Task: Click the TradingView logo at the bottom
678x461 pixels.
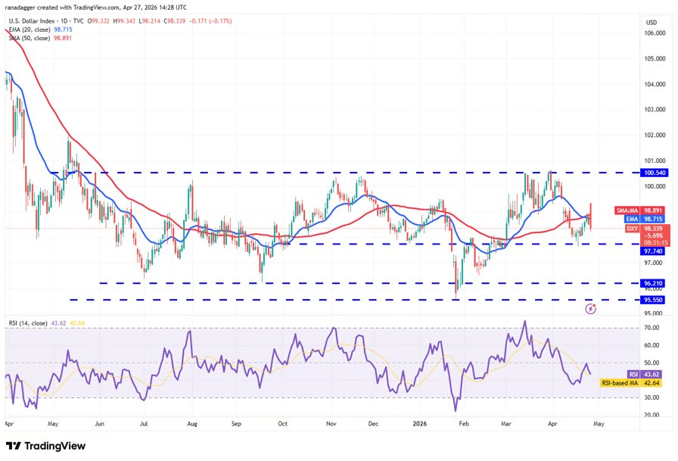Action: tap(45, 446)
